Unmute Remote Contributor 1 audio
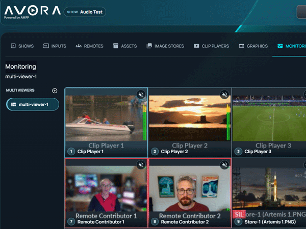This screenshot has width=306, height=229. (x=141, y=165)
